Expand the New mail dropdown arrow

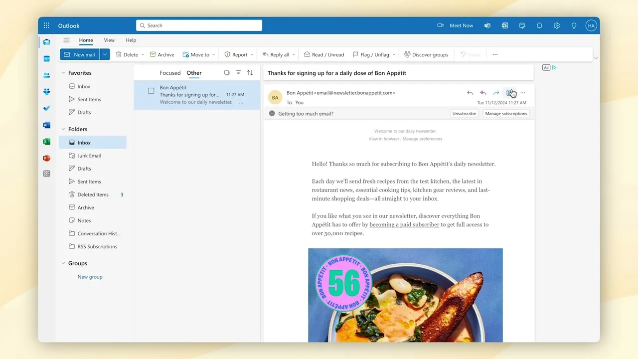pyautogui.click(x=105, y=54)
